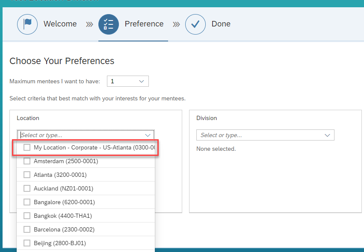Click the 'Atlanta (3200-0001)' option text

coord(60,175)
